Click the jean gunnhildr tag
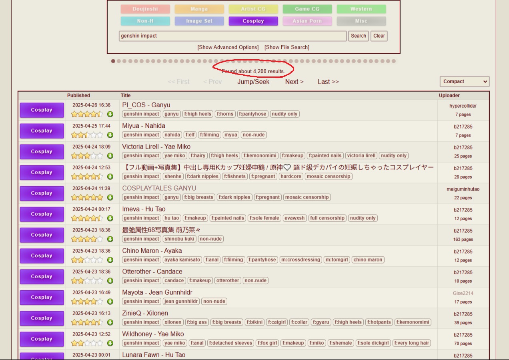This screenshot has height=360, width=509. tap(181, 302)
